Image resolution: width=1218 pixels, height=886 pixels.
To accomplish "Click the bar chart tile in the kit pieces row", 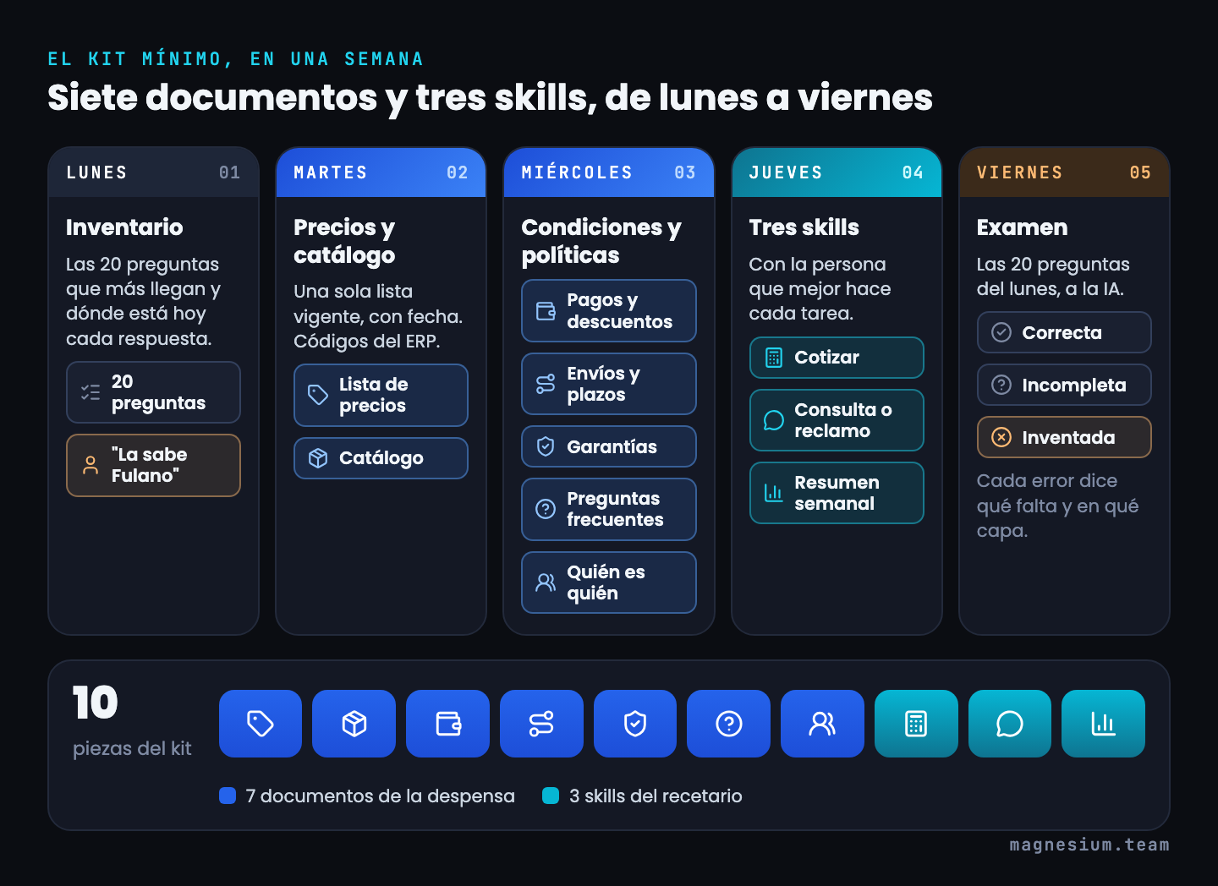I will pyautogui.click(x=1103, y=724).
